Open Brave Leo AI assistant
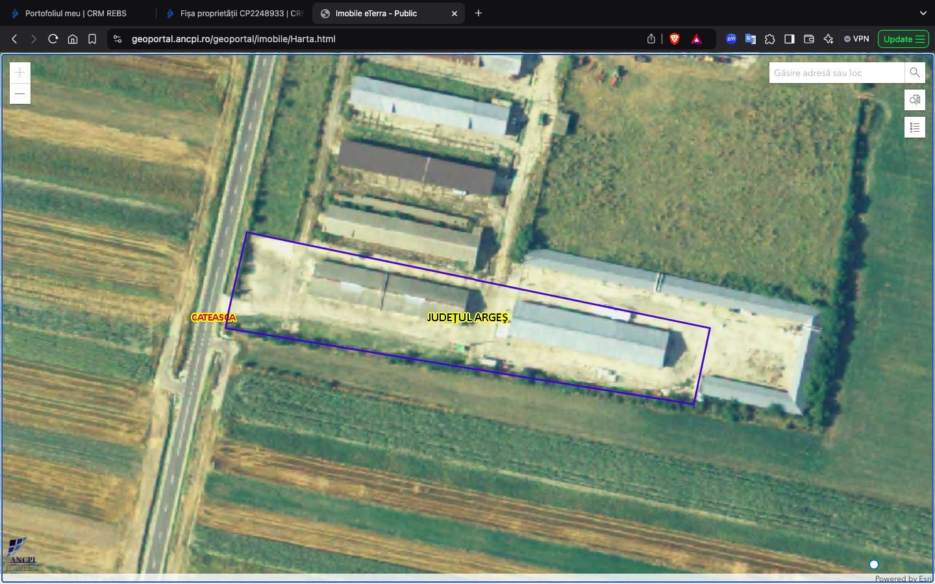The width and height of the screenshot is (935, 584). (x=829, y=39)
